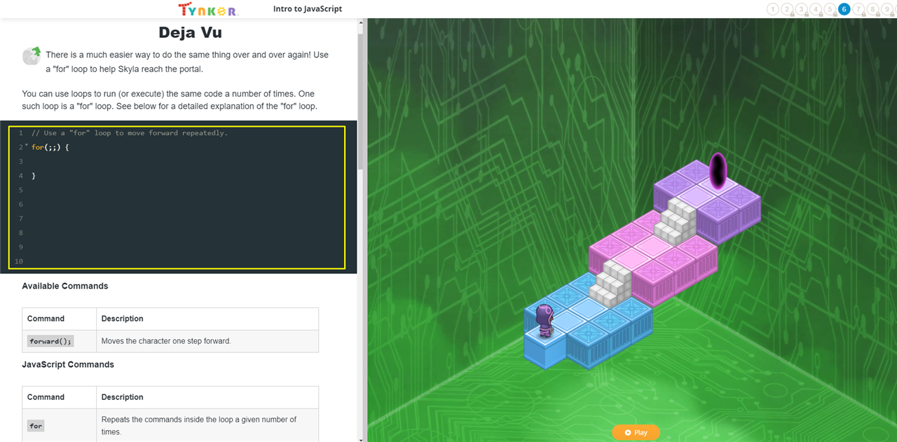Click 'Moves the character one step forward.' description

(166, 341)
